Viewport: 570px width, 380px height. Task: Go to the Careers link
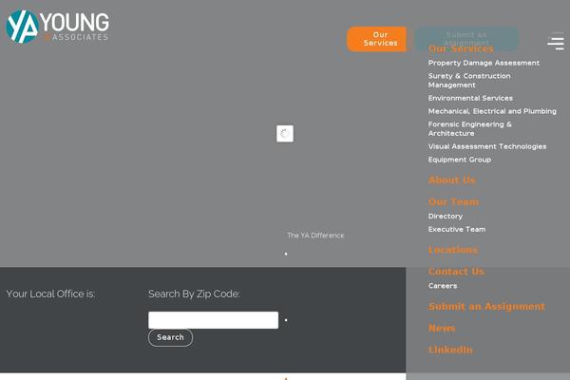(x=443, y=286)
